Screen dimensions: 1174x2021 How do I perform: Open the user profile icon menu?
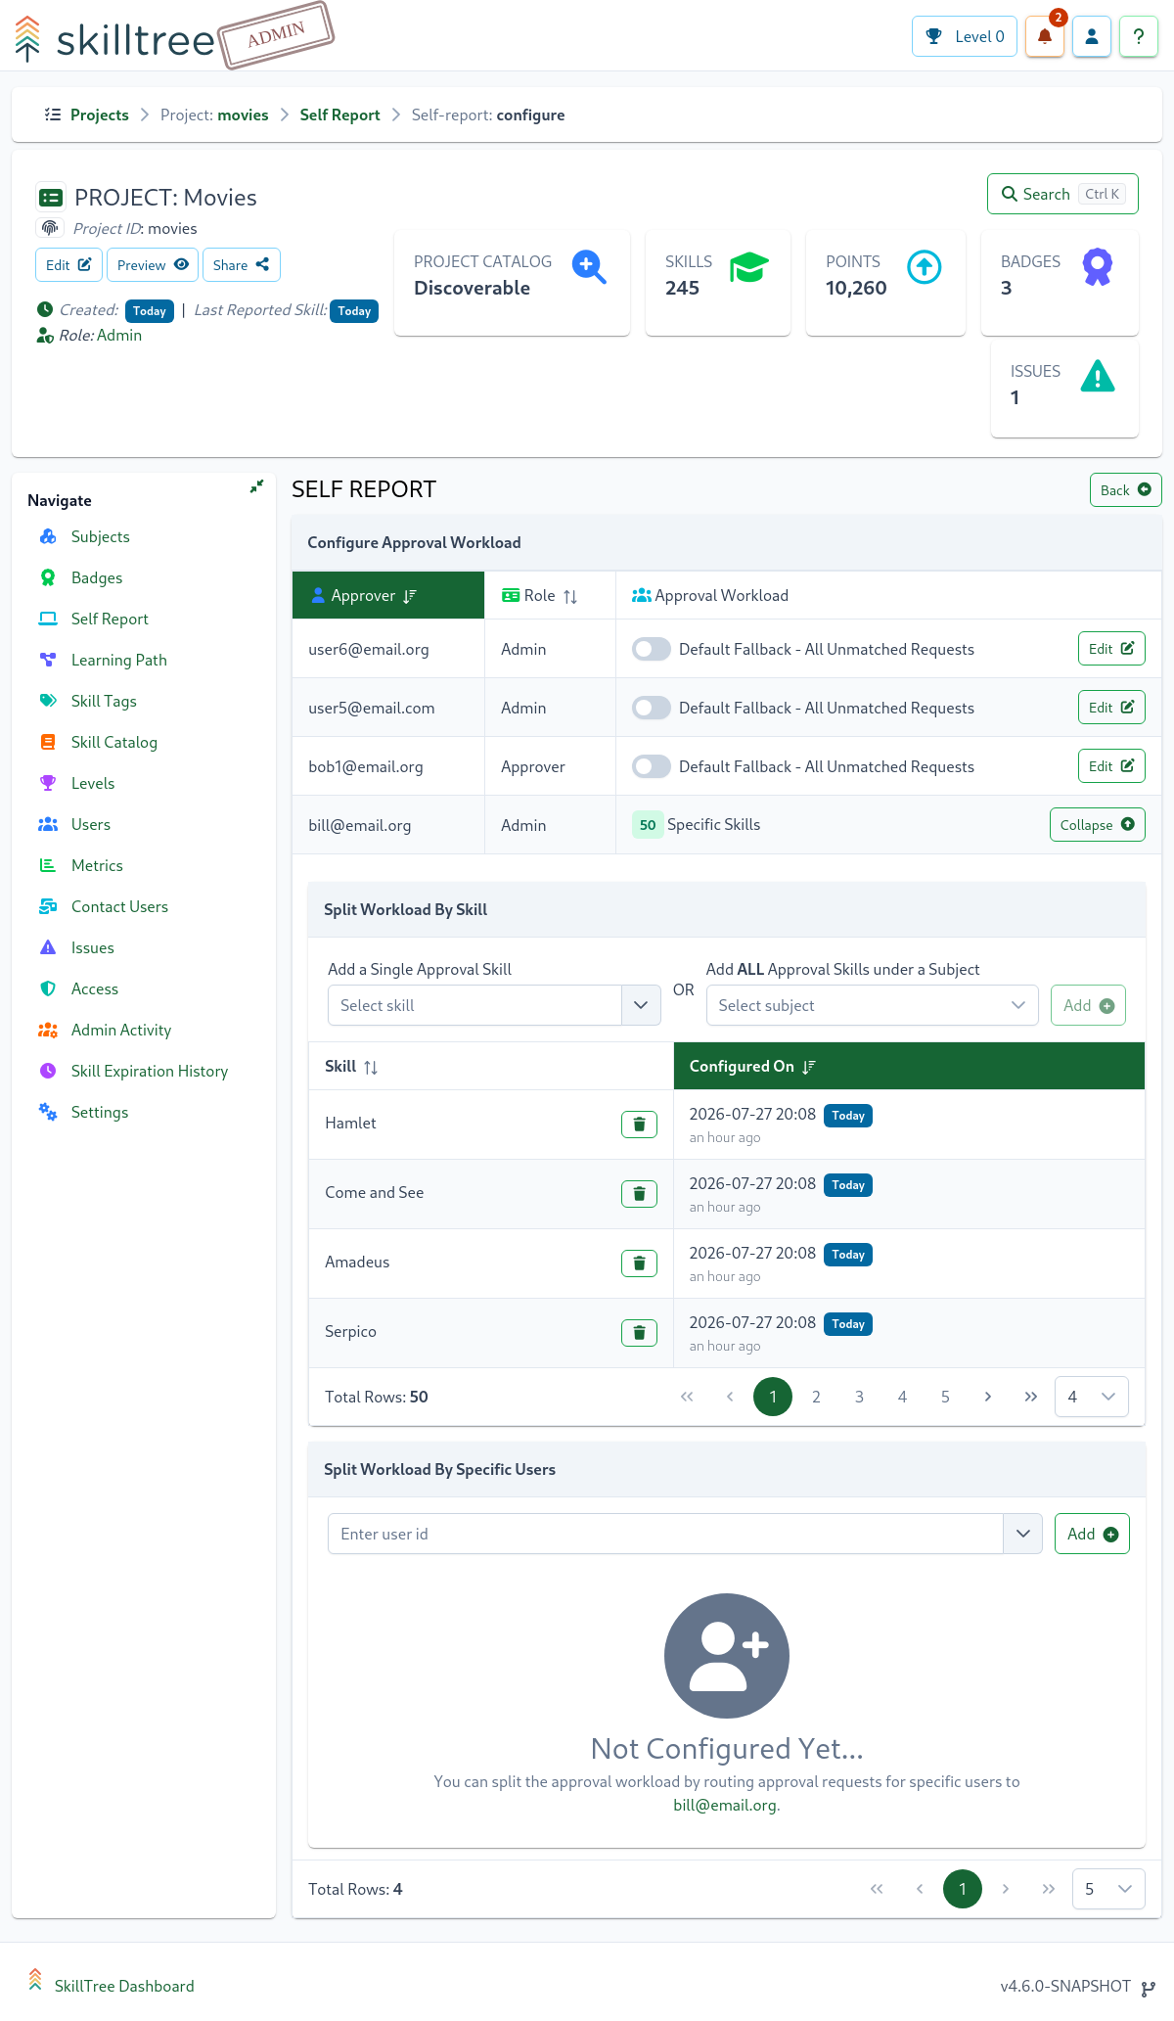1092,36
